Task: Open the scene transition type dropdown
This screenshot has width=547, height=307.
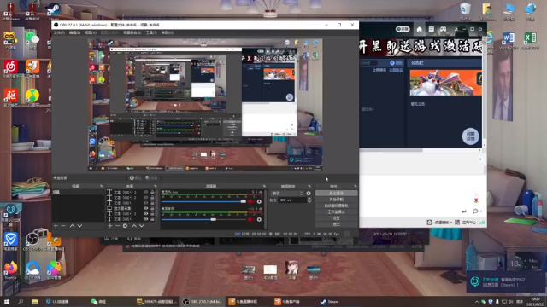Action: click(287, 194)
